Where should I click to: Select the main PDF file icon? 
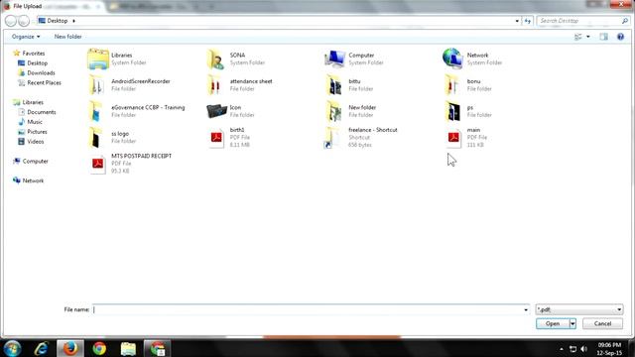453,138
